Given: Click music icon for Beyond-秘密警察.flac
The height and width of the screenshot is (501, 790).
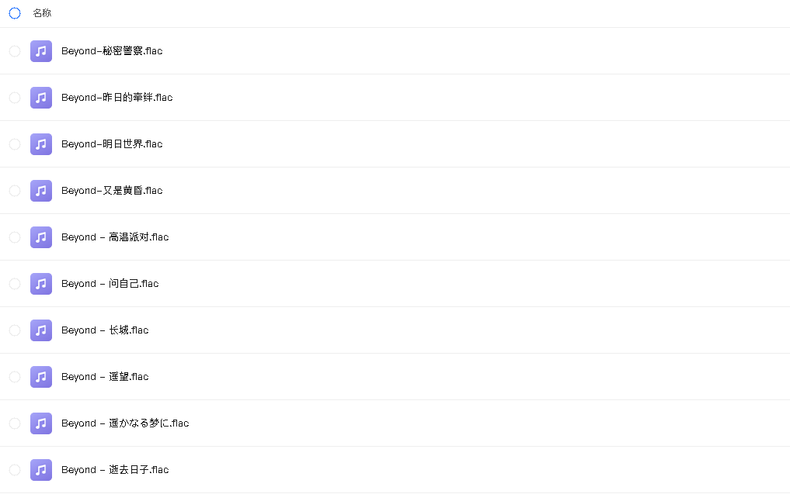Looking at the screenshot, I should pyautogui.click(x=41, y=51).
